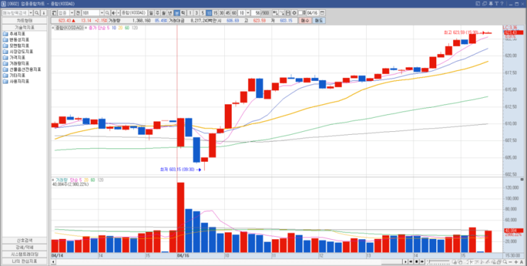Viewport: 527px width, 266px height.
Task: Toggle the left panel icon in the toolbar
Action: pyautogui.click(x=54, y=13)
